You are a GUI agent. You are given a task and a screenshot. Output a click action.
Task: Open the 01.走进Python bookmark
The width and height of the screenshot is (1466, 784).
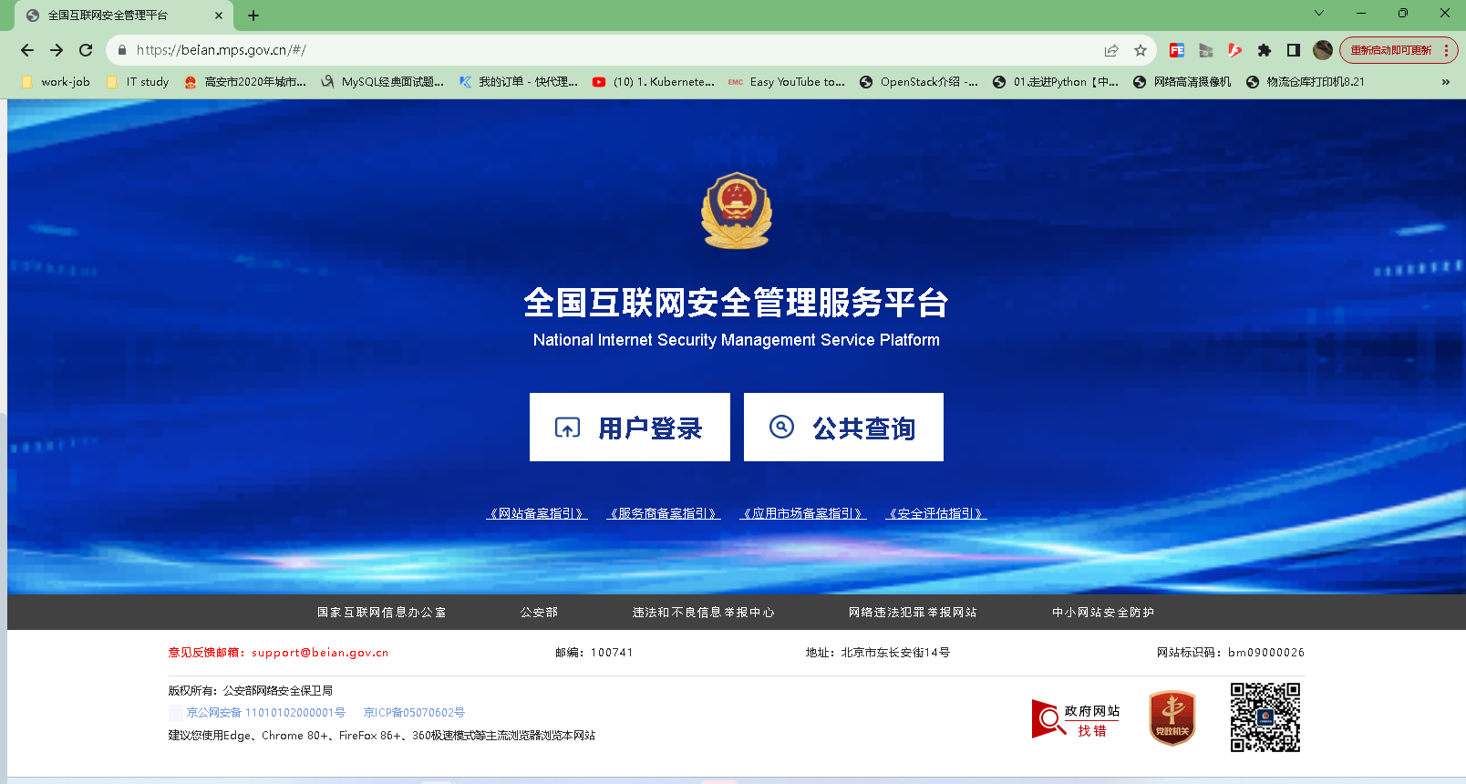(1056, 82)
